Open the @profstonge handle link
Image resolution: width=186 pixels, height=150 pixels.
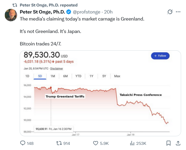click(87, 12)
